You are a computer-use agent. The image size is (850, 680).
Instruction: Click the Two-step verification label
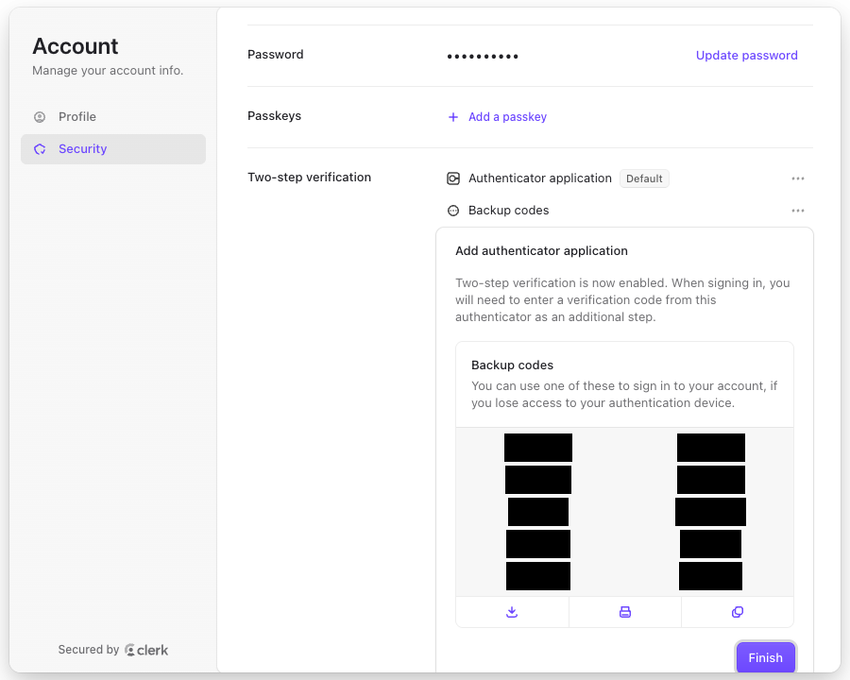pos(309,178)
